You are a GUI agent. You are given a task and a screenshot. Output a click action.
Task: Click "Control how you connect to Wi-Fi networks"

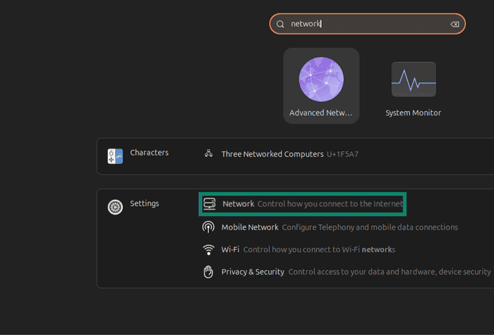point(319,250)
